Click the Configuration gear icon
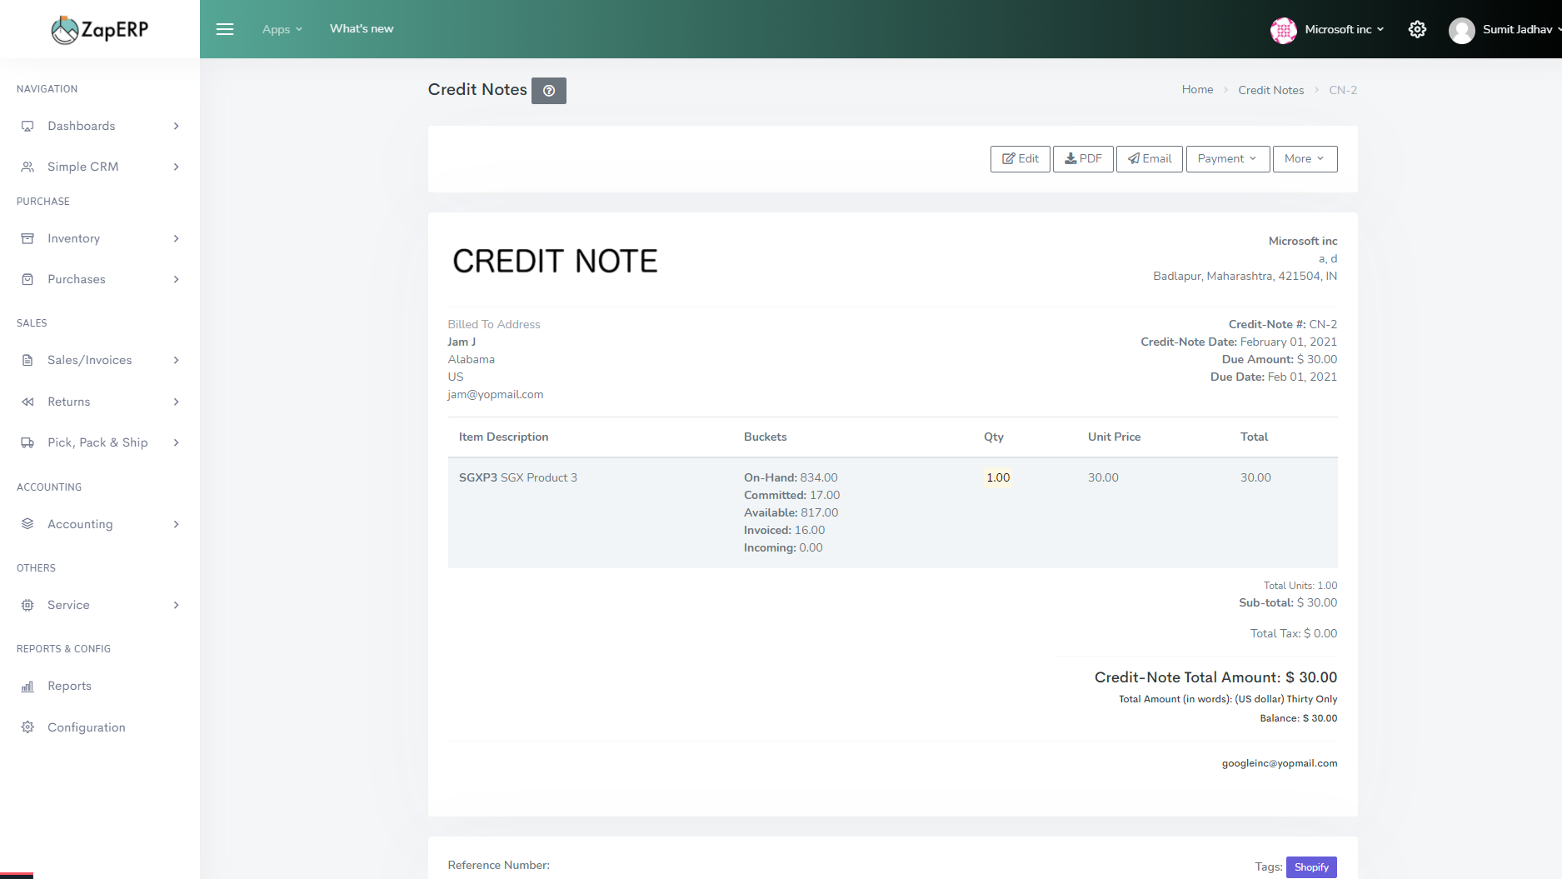 pyautogui.click(x=27, y=727)
